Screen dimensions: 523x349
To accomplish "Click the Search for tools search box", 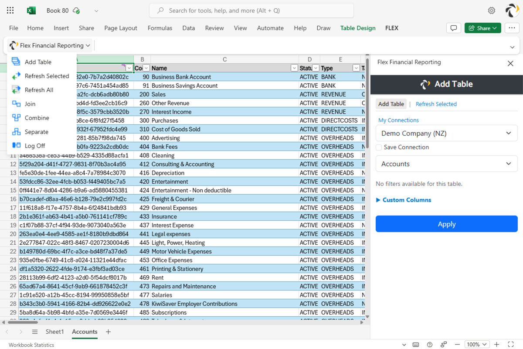I will coord(251,10).
